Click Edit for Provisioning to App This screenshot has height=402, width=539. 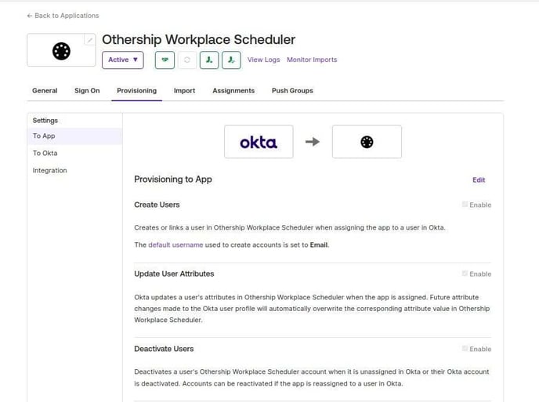click(479, 180)
